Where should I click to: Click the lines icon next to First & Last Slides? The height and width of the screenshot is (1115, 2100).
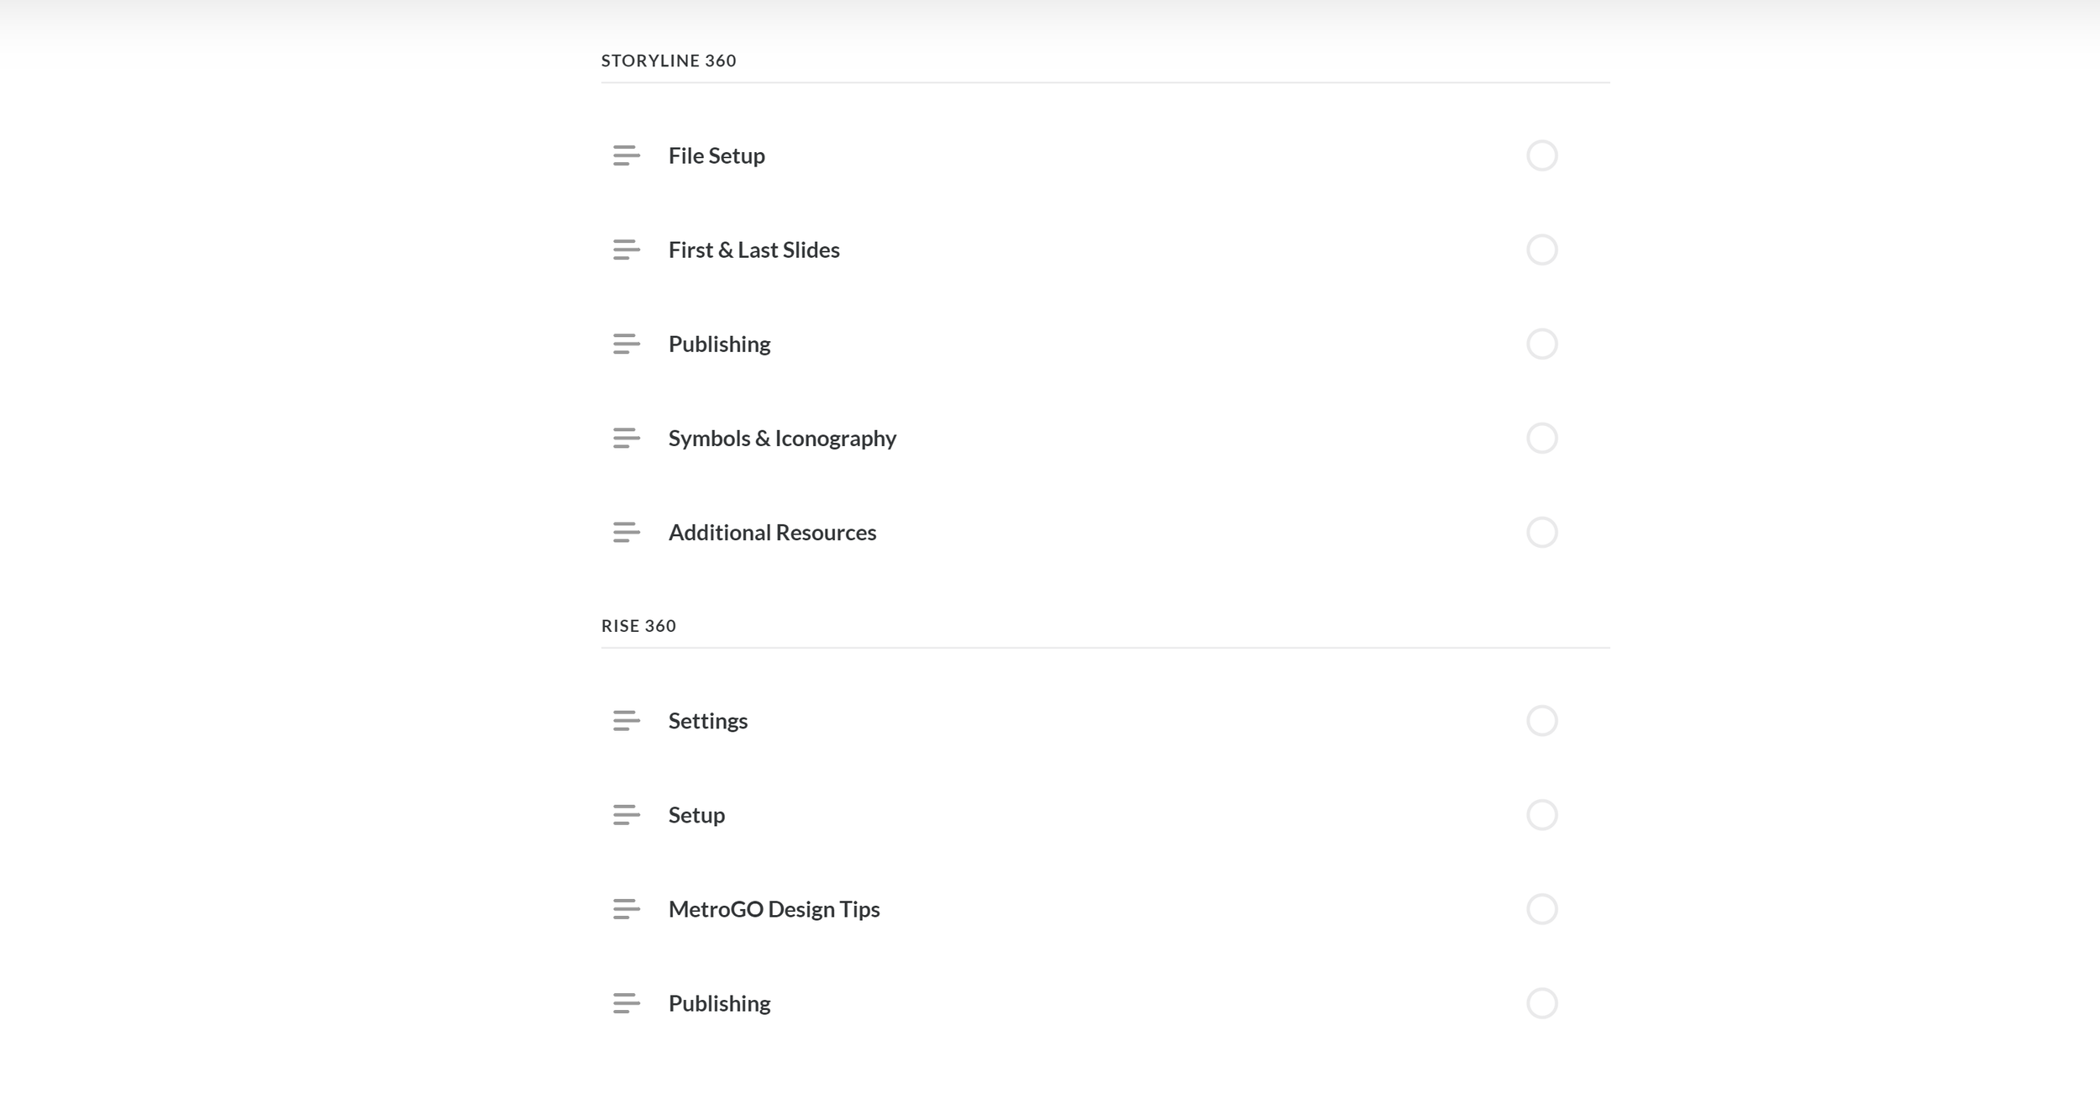click(626, 250)
